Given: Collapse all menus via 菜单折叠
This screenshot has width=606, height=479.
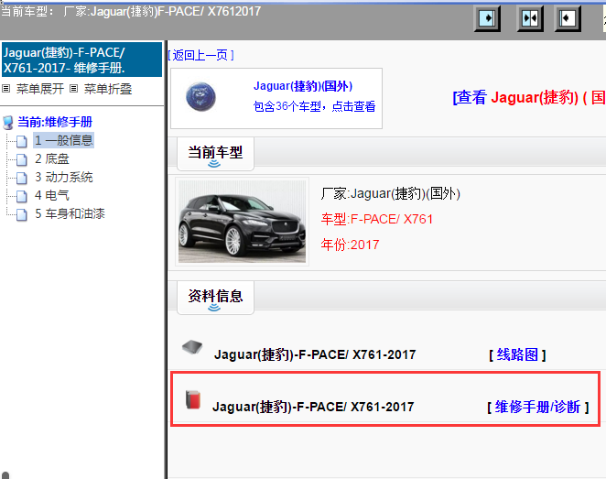Looking at the screenshot, I should tap(108, 90).
